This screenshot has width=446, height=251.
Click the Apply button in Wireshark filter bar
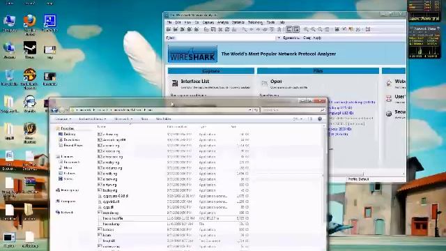coord(317,38)
